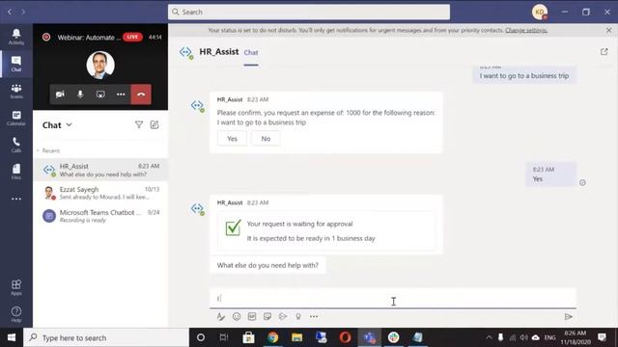Viewport: 618px width, 347px height.
Task: Open the Praise lightbulb icon
Action: pyautogui.click(x=298, y=317)
